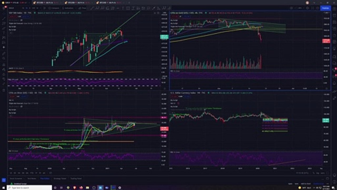Image resolution: width=337 pixels, height=190 pixels.
Task: Toggle hide all drawings
Action: (4, 79)
